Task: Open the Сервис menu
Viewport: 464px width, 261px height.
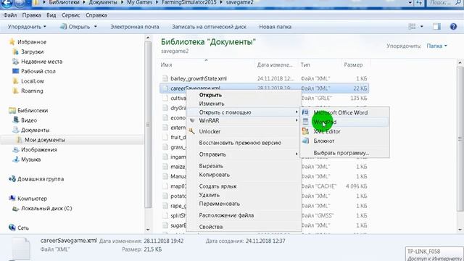Action: [x=71, y=15]
